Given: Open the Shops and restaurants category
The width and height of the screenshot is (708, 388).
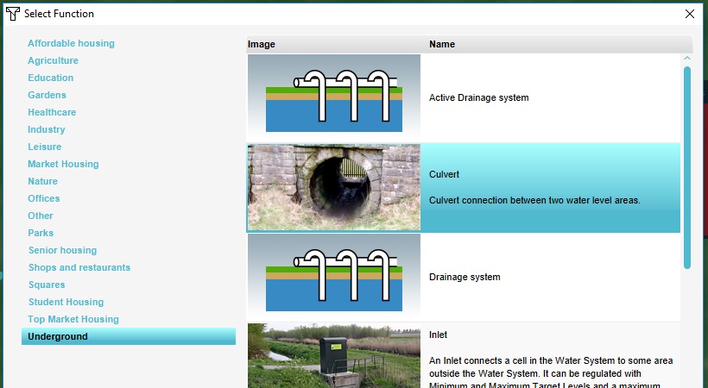Looking at the screenshot, I should pyautogui.click(x=79, y=267).
